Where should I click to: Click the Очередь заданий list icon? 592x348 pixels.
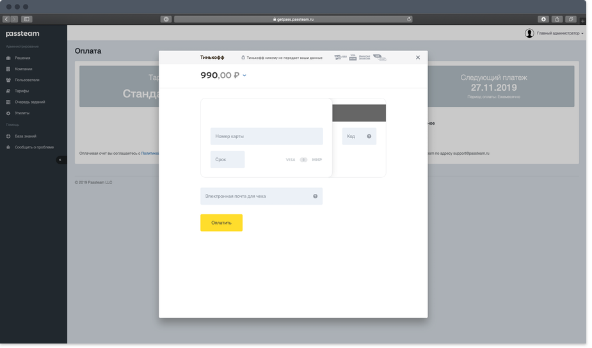(8, 102)
